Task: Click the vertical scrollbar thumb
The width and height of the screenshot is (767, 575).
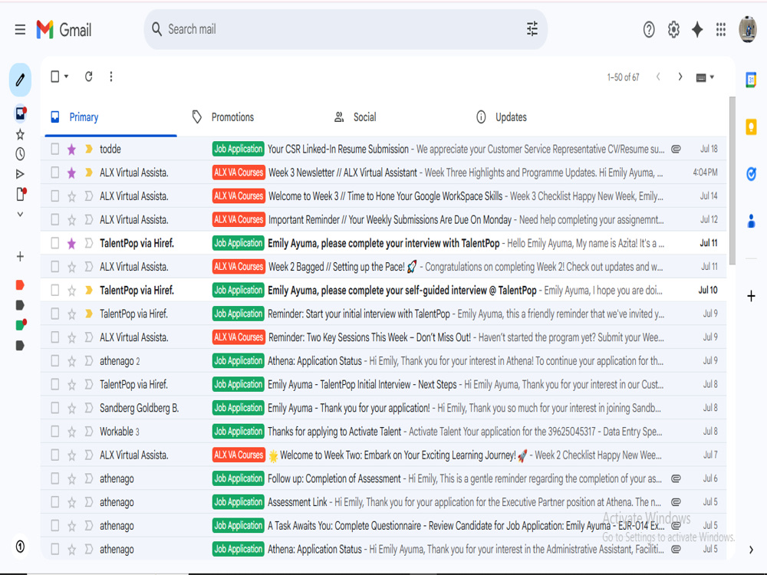Action: (x=732, y=181)
